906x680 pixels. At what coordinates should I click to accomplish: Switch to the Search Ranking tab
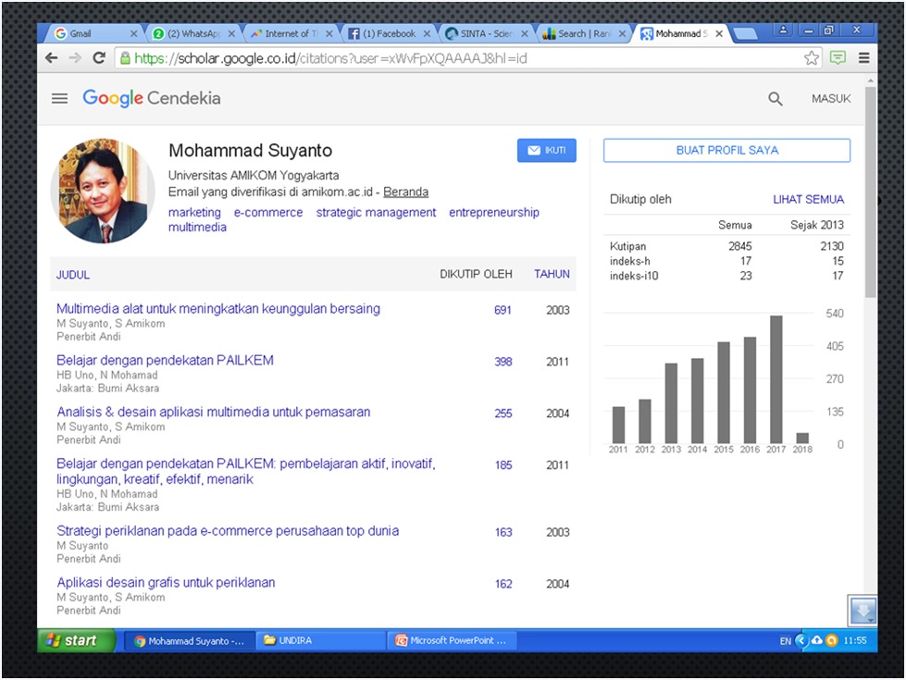[584, 33]
